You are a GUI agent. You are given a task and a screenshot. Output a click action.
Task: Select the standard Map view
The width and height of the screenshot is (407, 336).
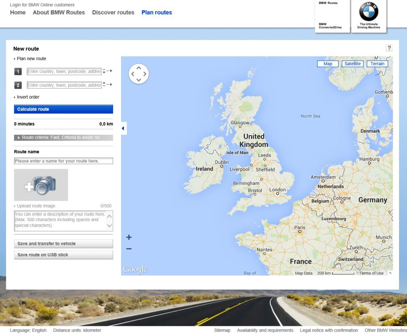click(x=328, y=64)
